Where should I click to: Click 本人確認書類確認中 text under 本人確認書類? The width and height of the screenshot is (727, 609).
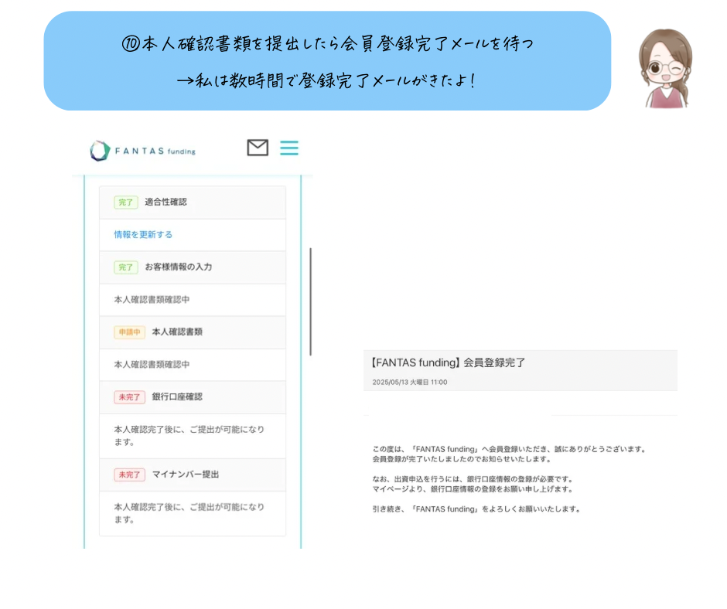tap(152, 365)
